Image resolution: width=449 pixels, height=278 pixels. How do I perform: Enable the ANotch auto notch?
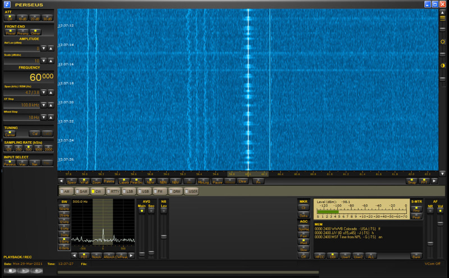tap(109, 256)
